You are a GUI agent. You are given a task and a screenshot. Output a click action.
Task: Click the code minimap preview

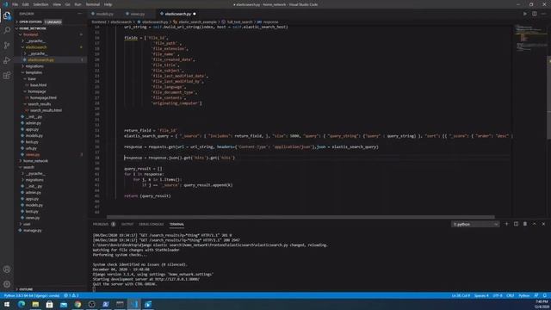coord(531,39)
